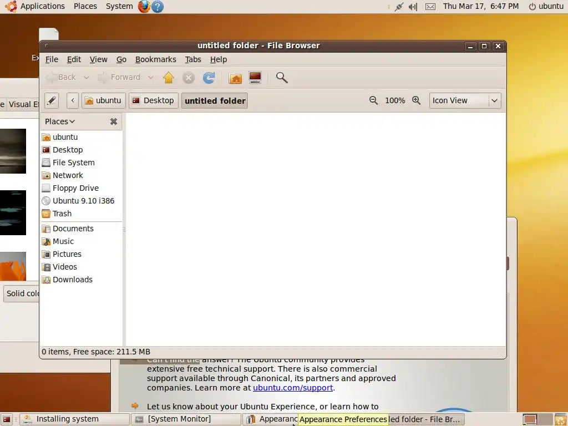The height and width of the screenshot is (426, 568).
Task: Open Documents bookmark in sidebar
Action: pyautogui.click(x=82, y=229)
